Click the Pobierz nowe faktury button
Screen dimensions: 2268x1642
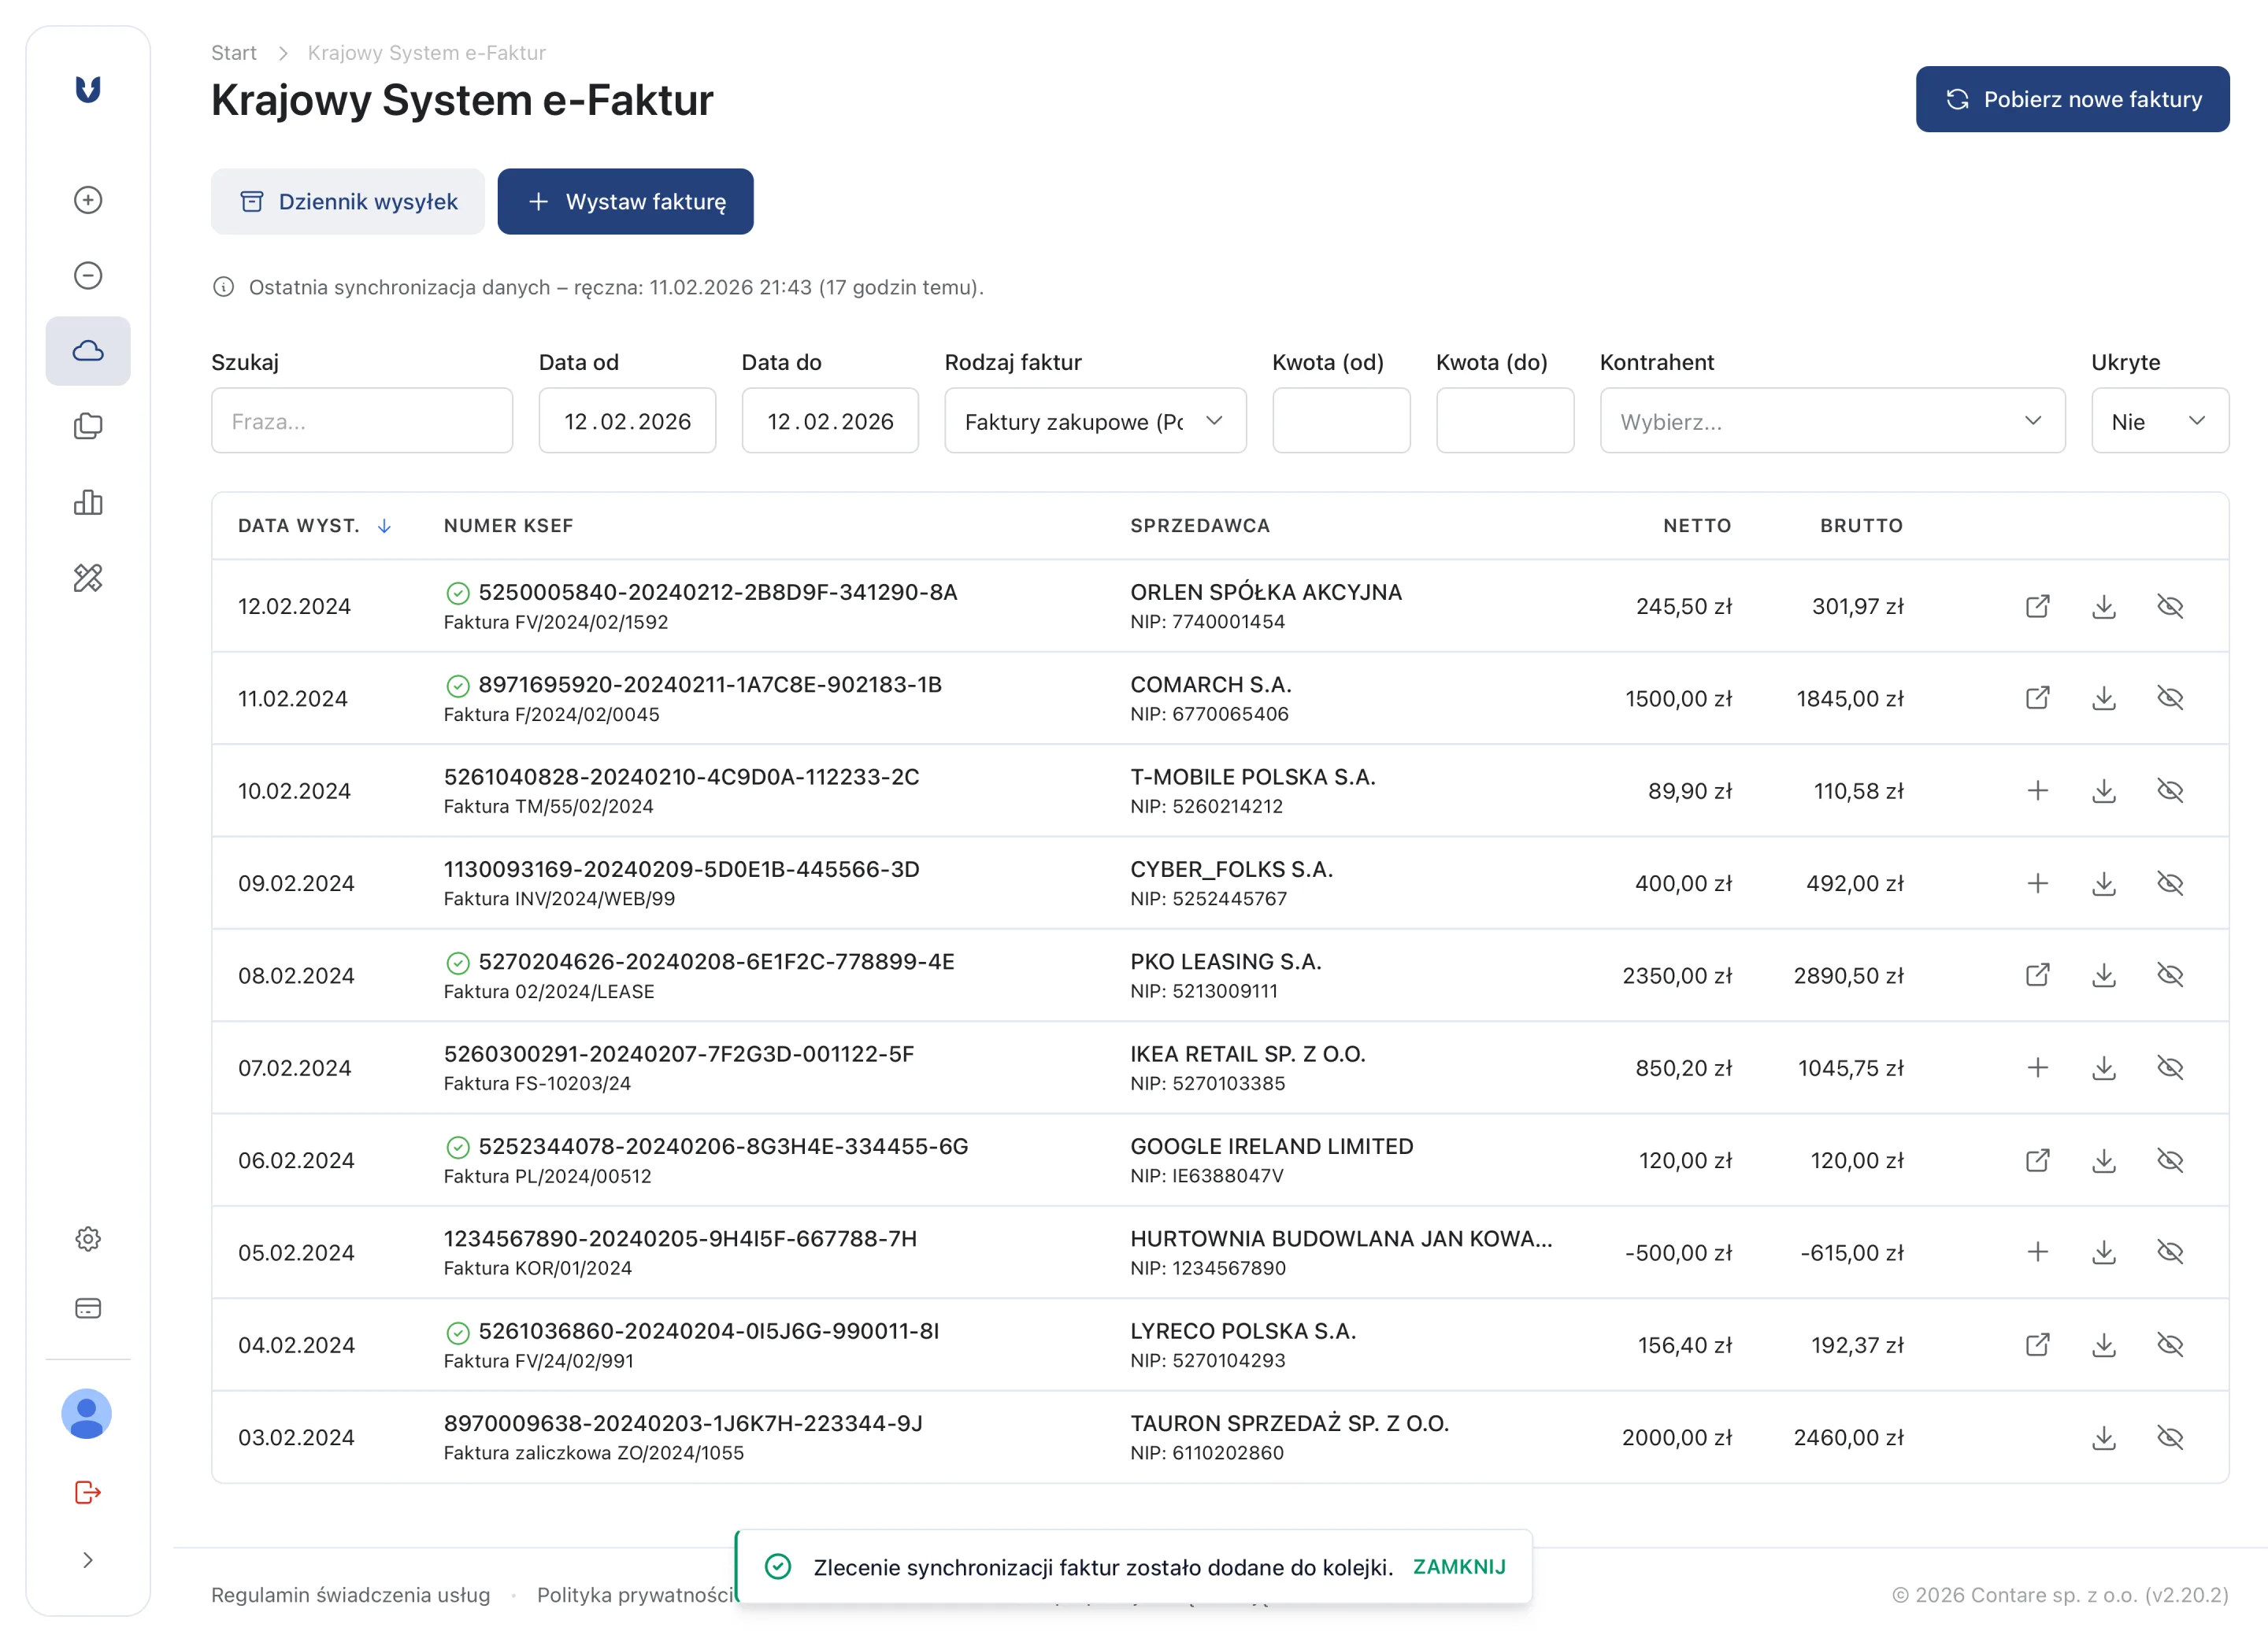(x=2071, y=99)
